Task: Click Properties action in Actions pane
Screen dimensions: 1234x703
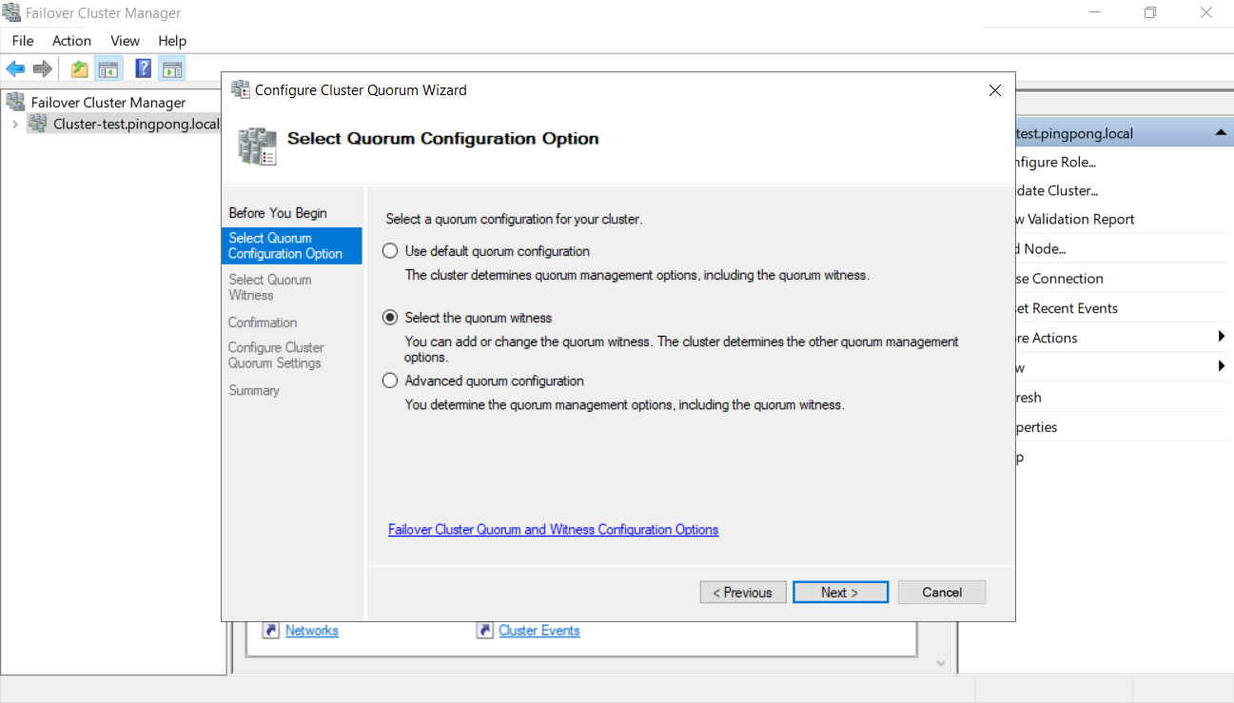Action: [1036, 427]
